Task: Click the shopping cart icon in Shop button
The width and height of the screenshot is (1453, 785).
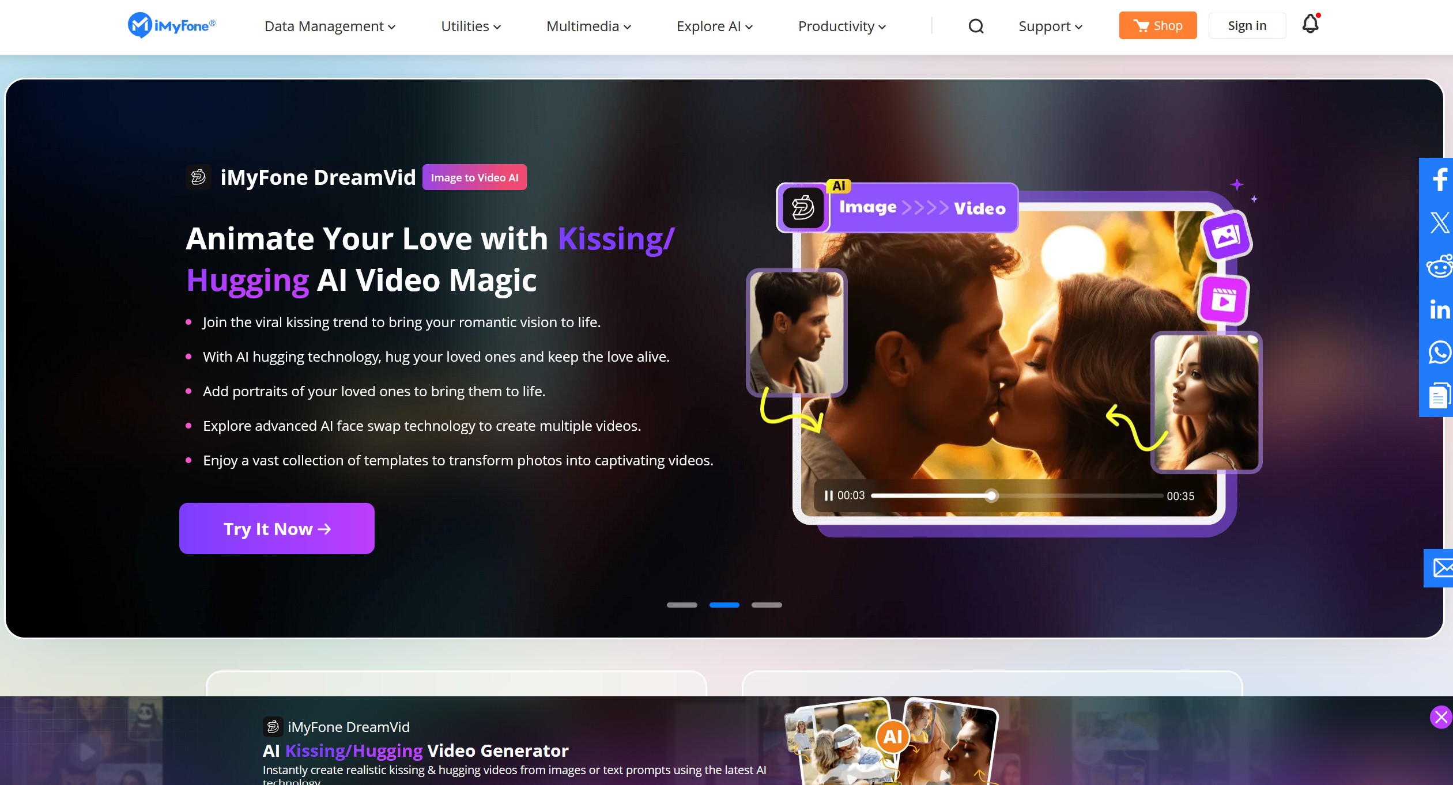Action: 1141,26
